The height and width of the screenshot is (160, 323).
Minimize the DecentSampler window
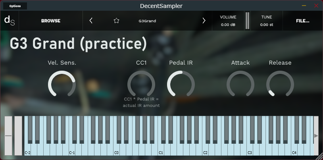304,6
